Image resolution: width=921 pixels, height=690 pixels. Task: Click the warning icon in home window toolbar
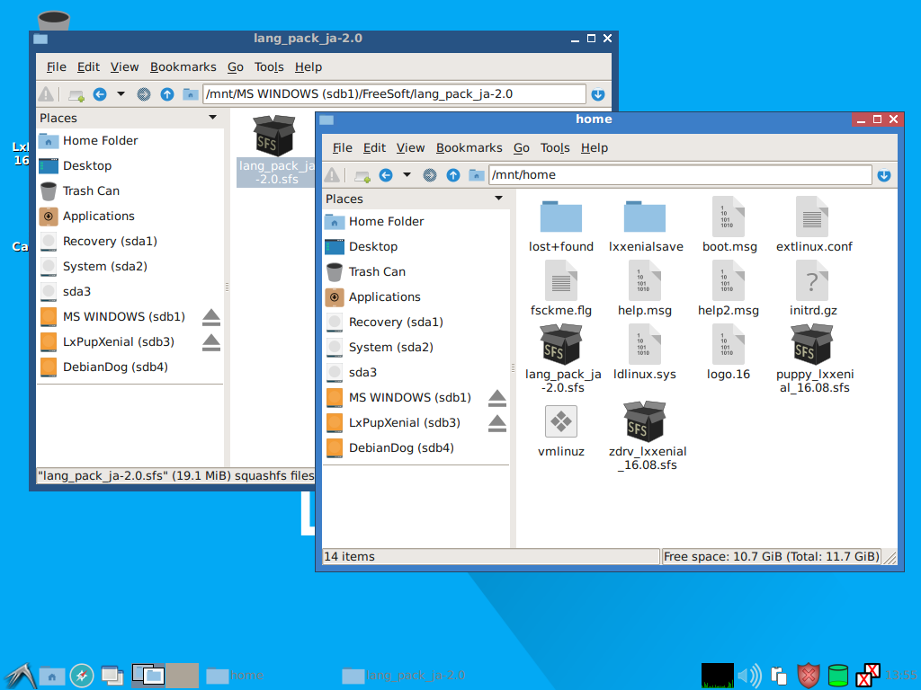[332, 175]
